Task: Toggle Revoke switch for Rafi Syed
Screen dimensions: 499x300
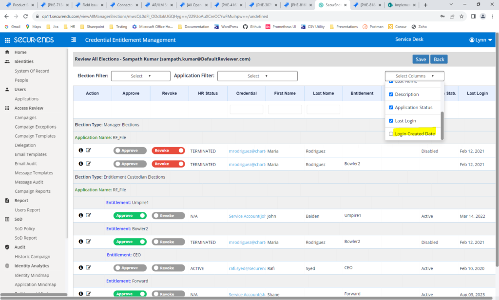Action: pyautogui.click(x=168, y=268)
